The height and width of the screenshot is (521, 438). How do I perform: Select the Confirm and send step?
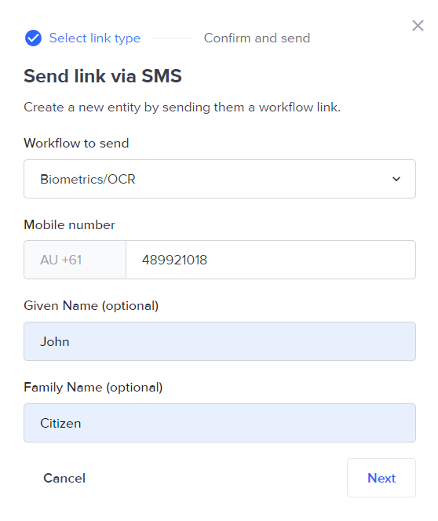pyautogui.click(x=257, y=38)
